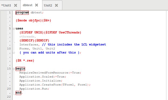Click the {$H+} directive
This screenshot has width=168, height=100.
coord(47,21)
